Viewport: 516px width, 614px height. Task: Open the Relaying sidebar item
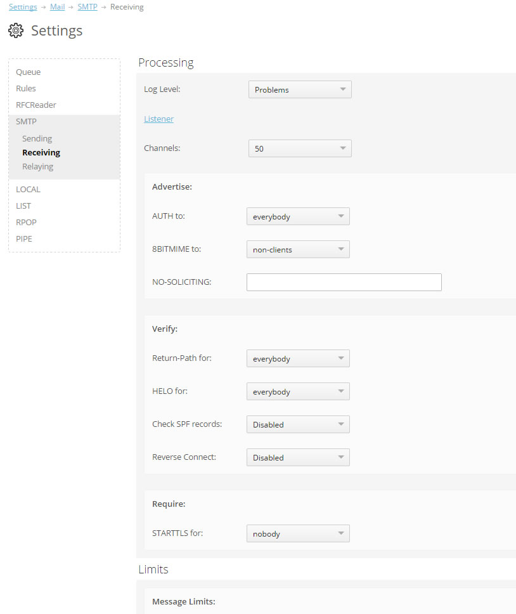(37, 166)
